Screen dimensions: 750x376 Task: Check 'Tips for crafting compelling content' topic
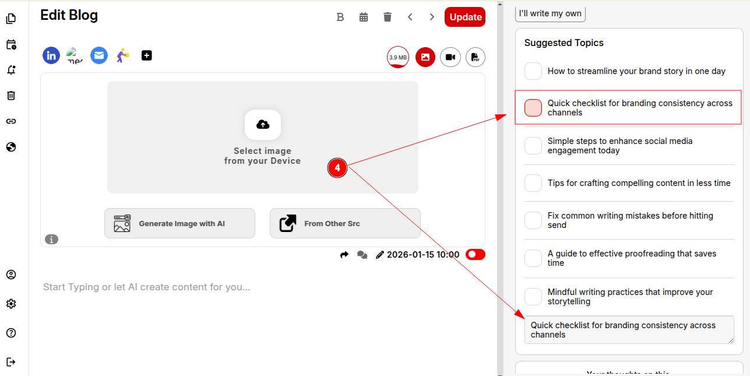pos(533,183)
